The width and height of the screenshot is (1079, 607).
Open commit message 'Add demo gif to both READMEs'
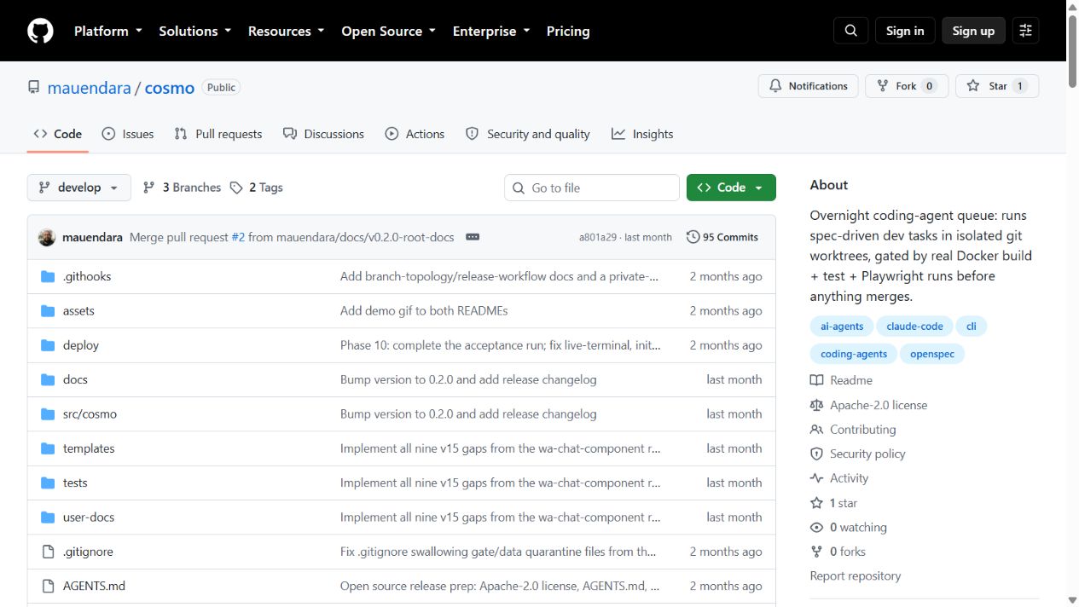tap(424, 311)
